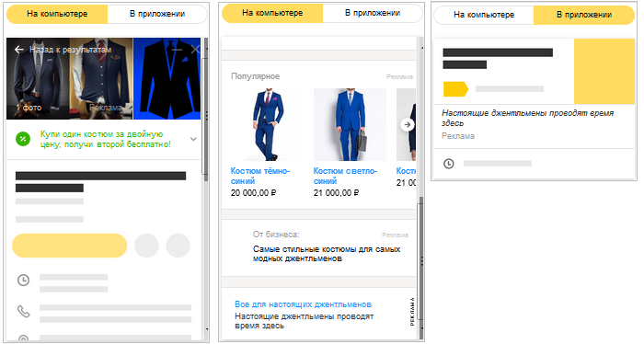
Task: Click the clock icon in left panel
Action: [x=23, y=281]
